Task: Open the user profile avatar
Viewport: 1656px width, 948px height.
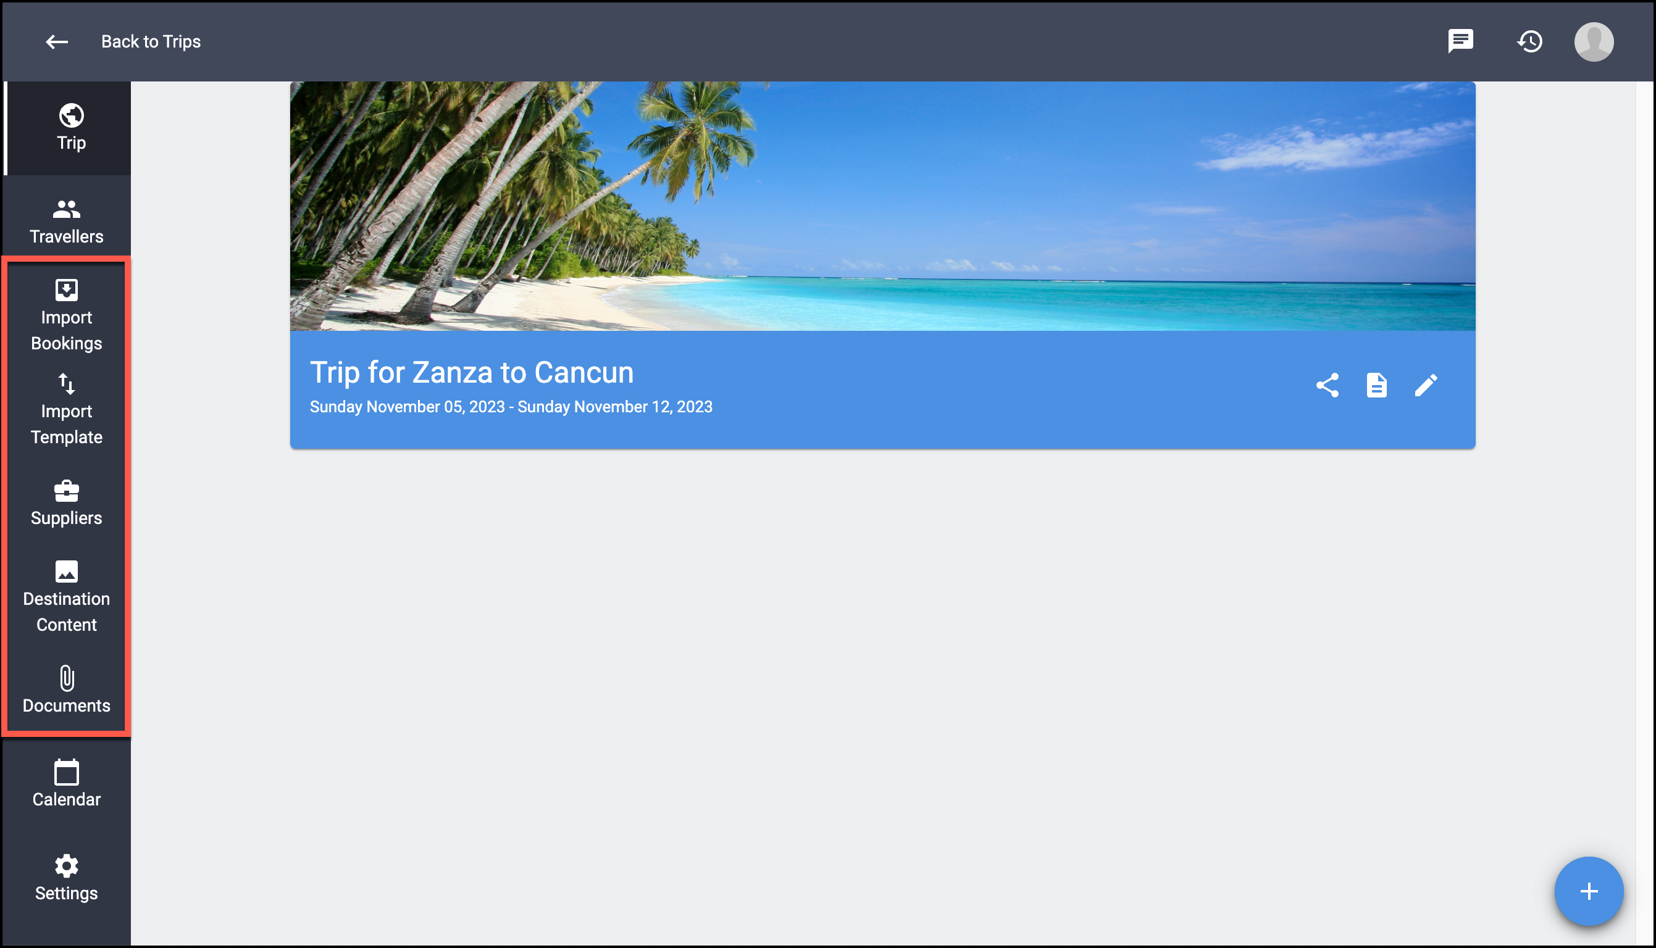Action: 1594,42
